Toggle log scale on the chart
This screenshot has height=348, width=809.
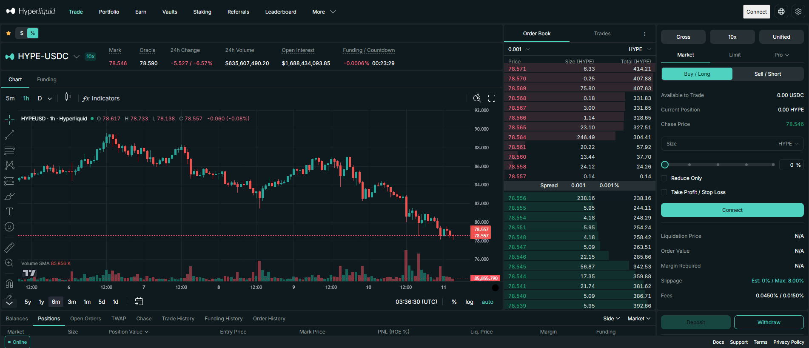point(469,302)
